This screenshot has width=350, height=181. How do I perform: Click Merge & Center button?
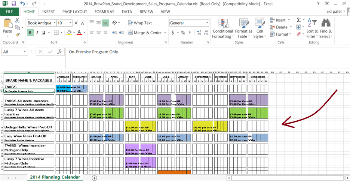click(x=145, y=33)
